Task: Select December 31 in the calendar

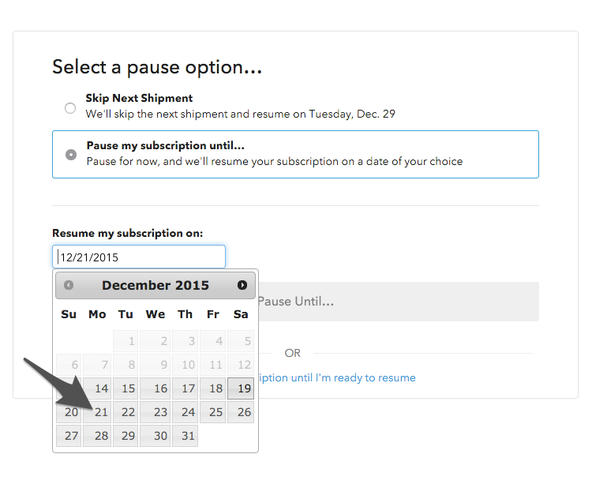Action: (185, 436)
